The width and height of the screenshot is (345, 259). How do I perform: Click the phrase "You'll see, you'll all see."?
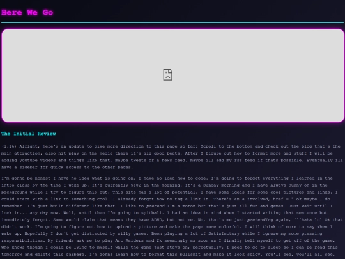[300, 254]
